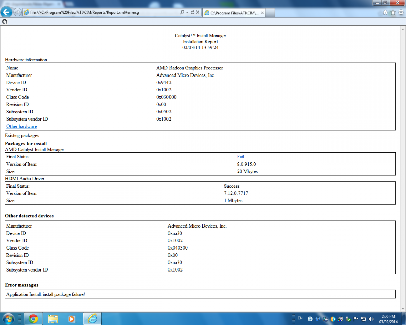Click the 20 Mbytes size value
The height and width of the screenshot is (325, 406).
coord(247,171)
